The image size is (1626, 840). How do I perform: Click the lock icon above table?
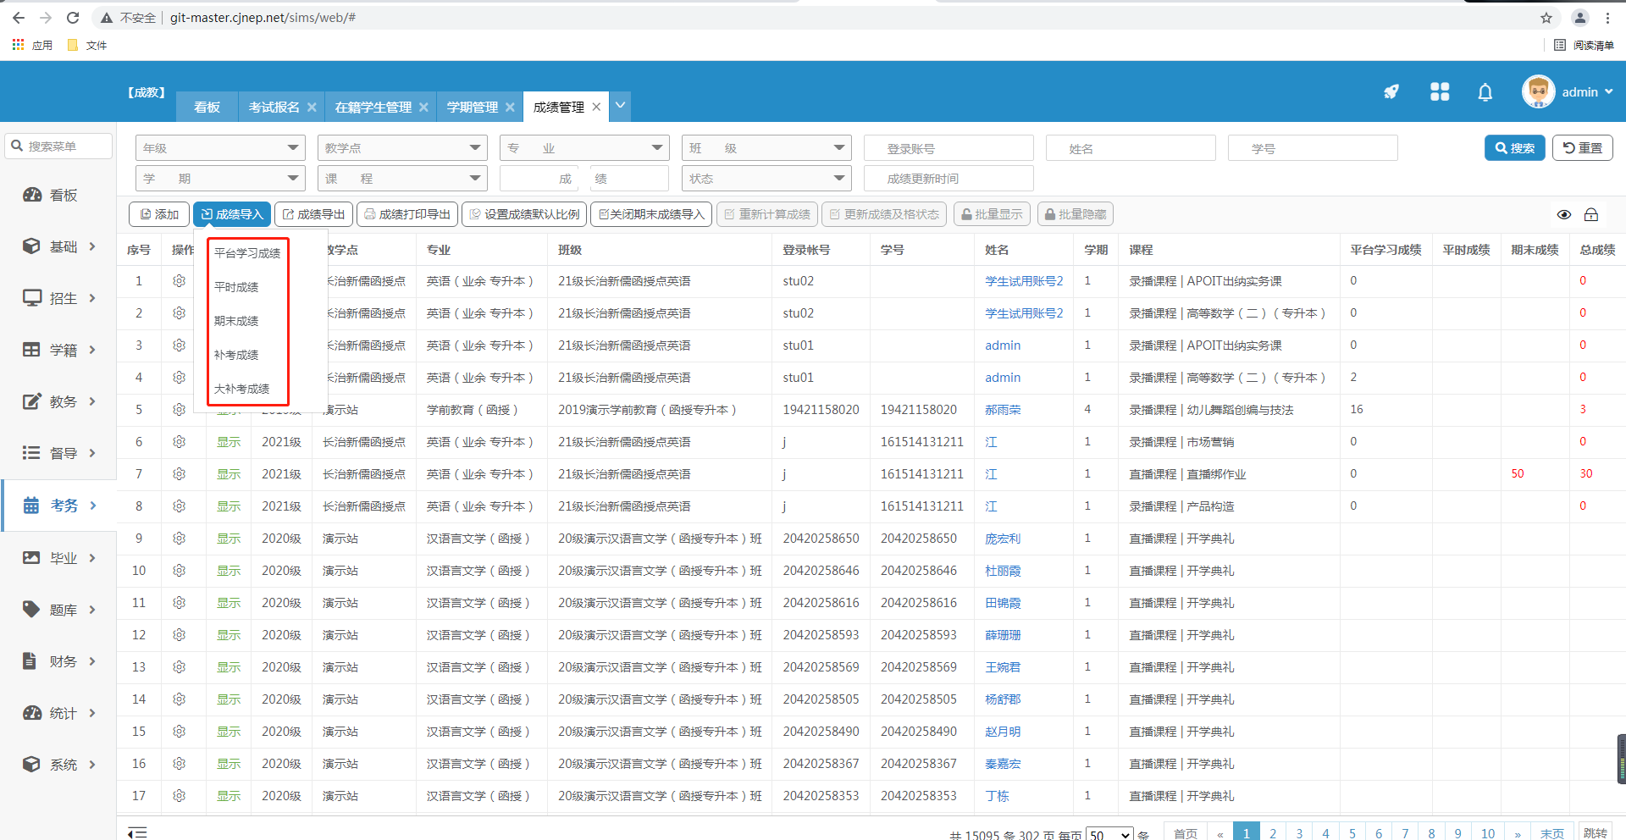pyautogui.click(x=1591, y=215)
